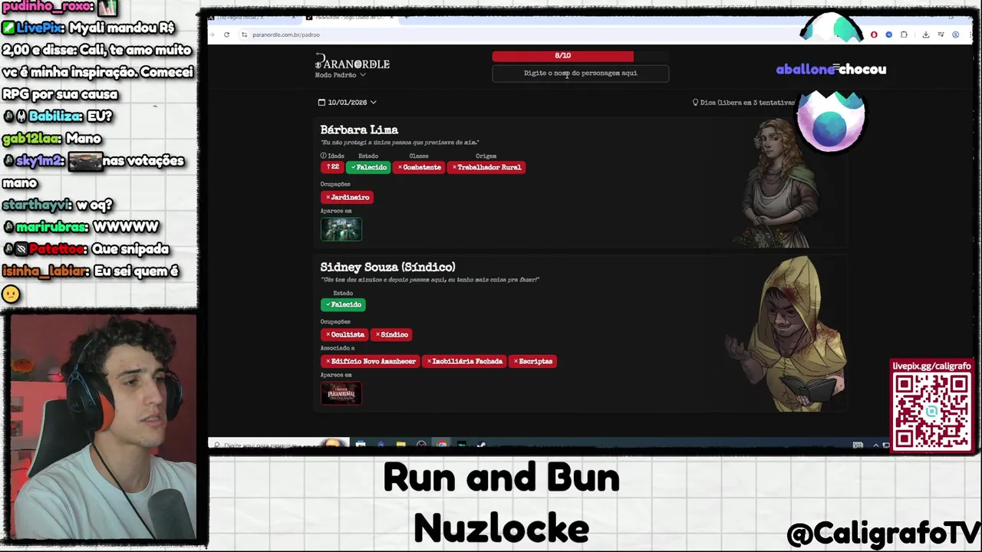
Task: Click the Escriptas association chip
Action: pos(532,361)
